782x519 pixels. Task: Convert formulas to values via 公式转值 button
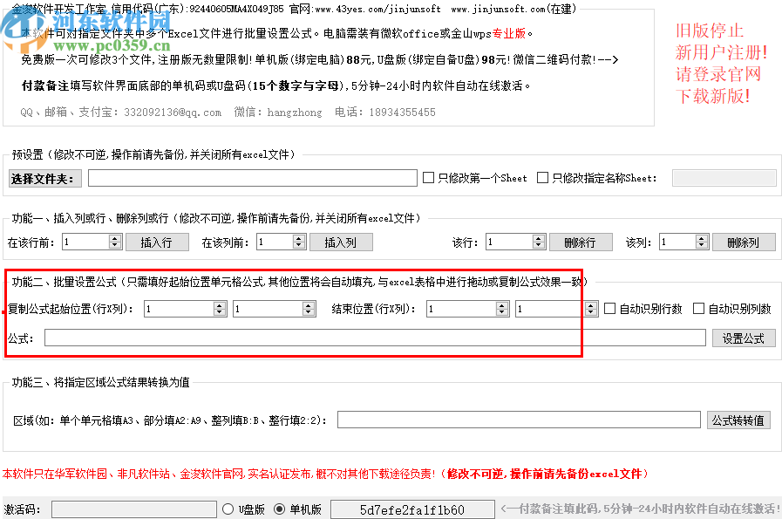pos(738,419)
